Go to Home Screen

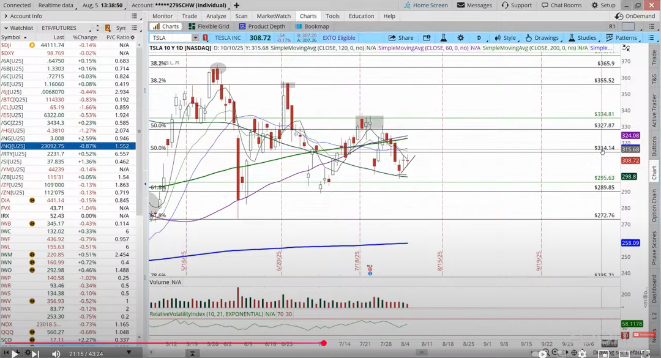[x=426, y=5]
